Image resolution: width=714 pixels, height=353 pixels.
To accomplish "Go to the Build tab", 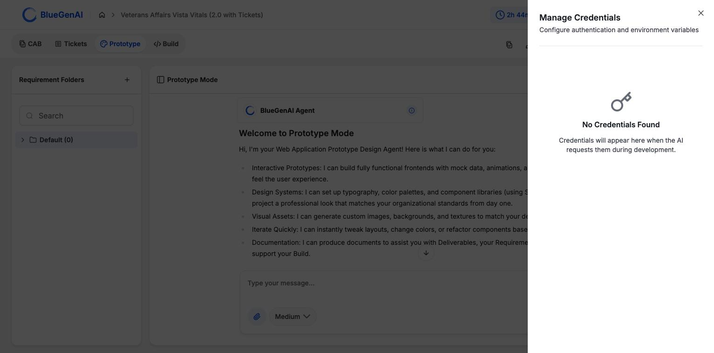I will tap(166, 44).
